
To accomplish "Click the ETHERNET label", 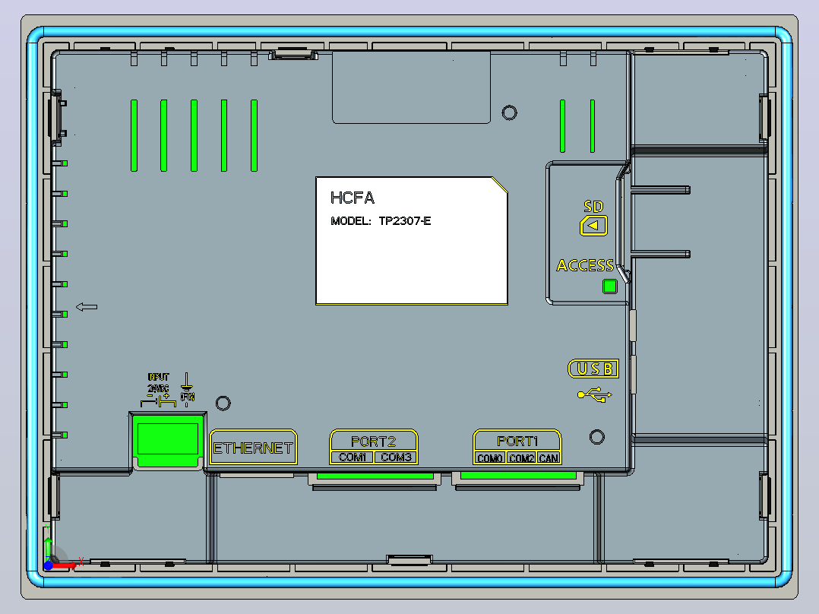I will (x=253, y=448).
